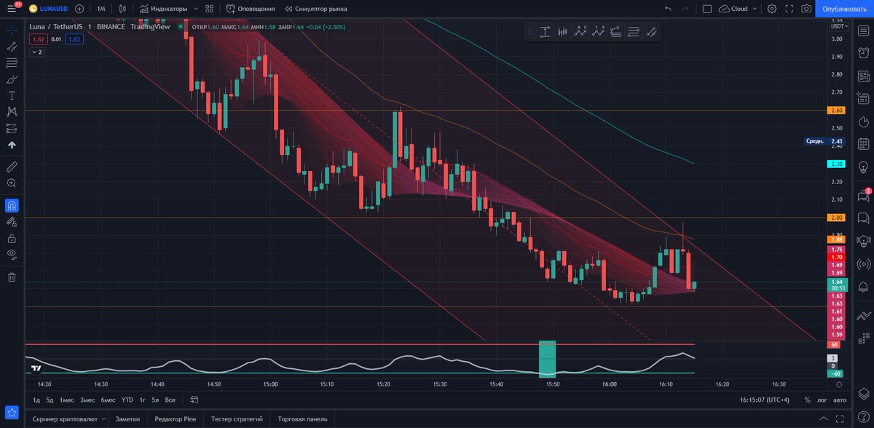Open the Fibonacci and Gann tools group
The image size is (874, 428).
click(x=12, y=63)
